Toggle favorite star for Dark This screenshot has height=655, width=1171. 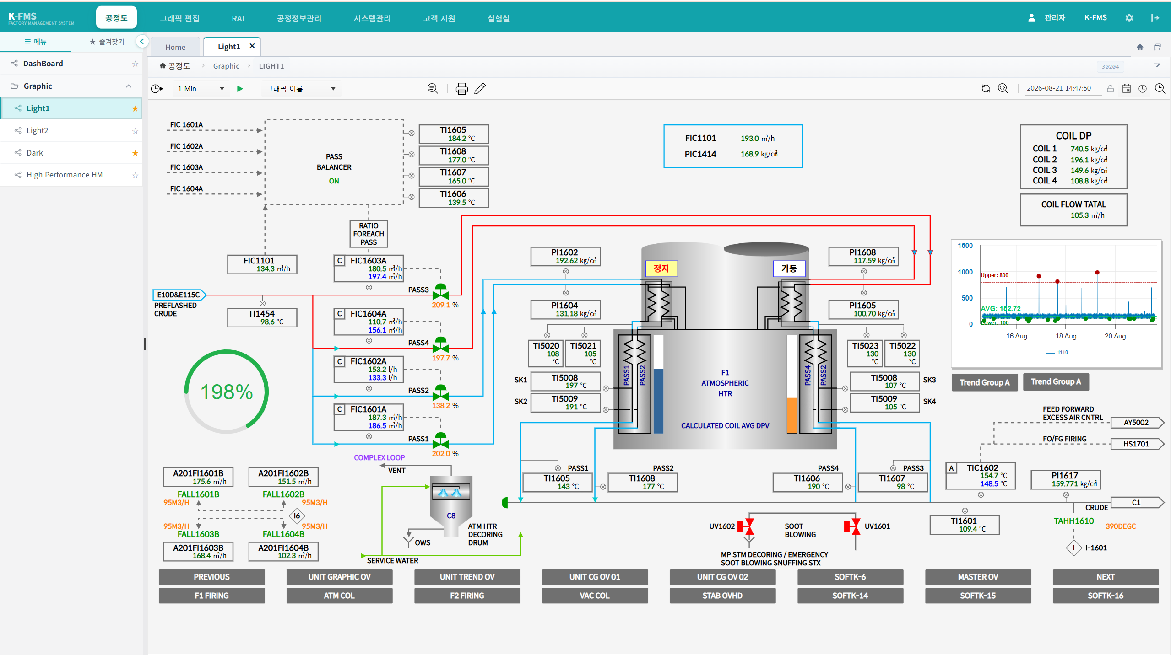point(135,153)
